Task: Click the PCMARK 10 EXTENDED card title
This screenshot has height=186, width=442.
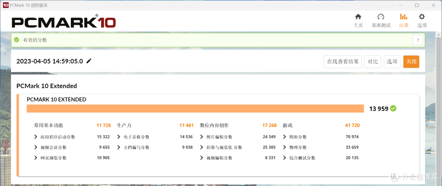Action: (56, 100)
